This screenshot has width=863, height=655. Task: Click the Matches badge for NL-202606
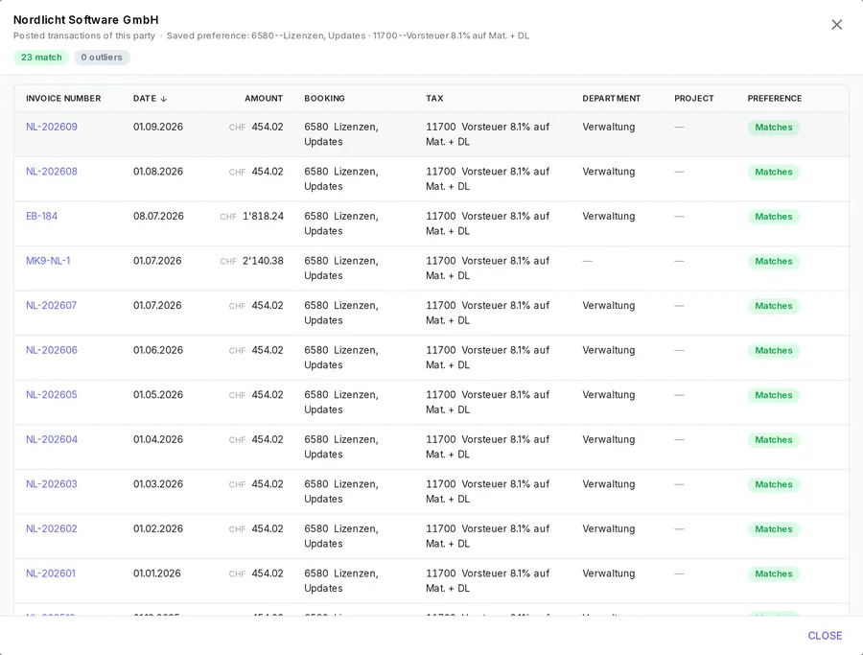773,351
